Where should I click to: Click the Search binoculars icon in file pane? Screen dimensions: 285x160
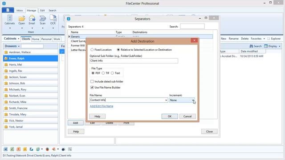point(251,46)
